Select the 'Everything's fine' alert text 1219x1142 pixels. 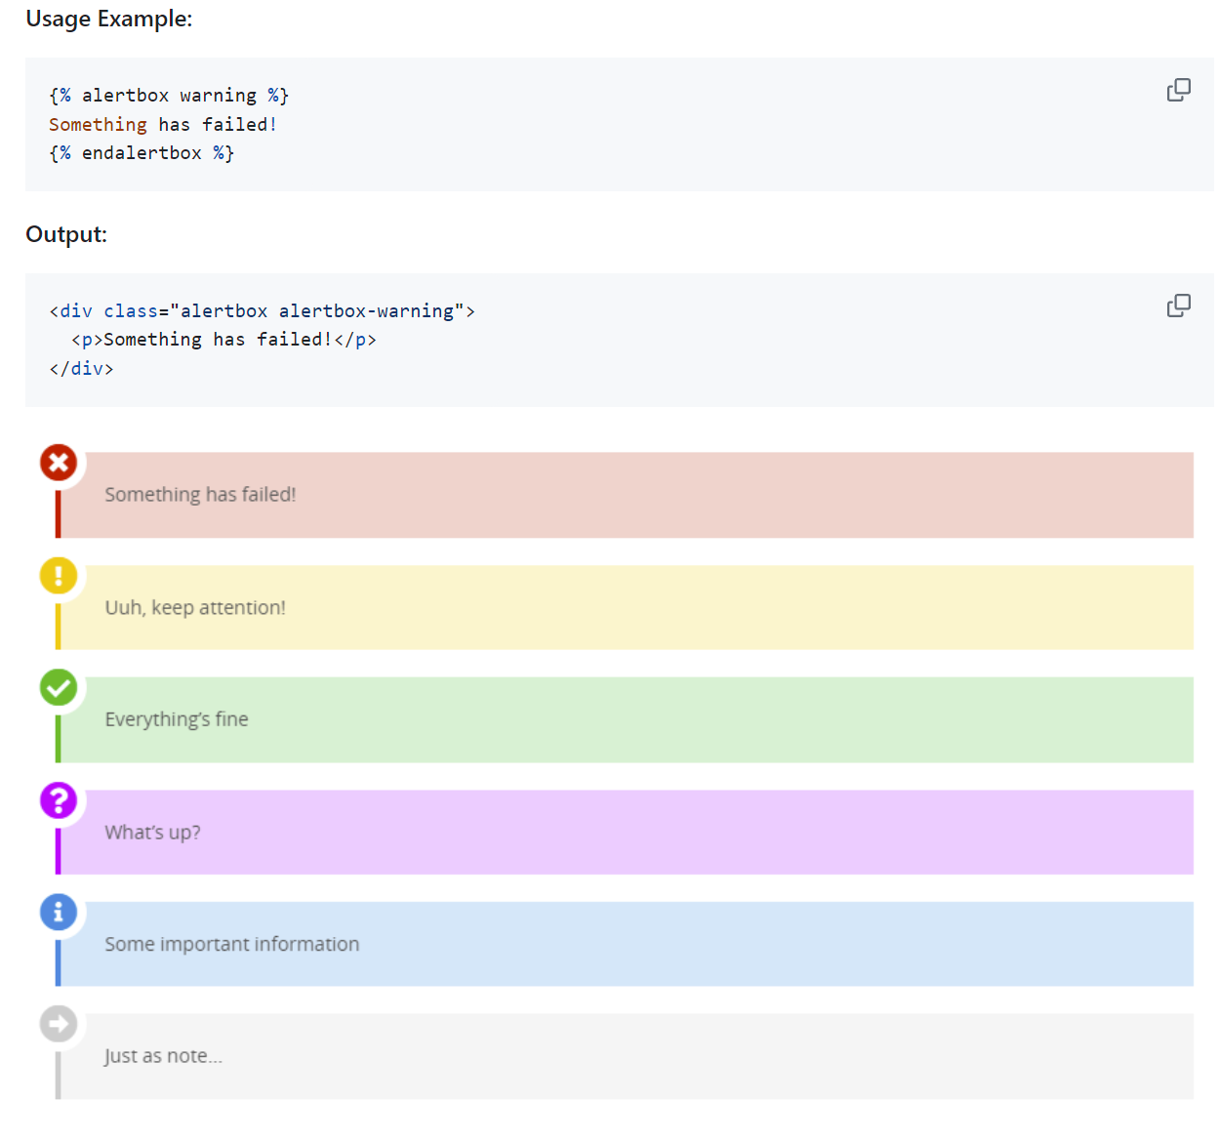(x=177, y=719)
